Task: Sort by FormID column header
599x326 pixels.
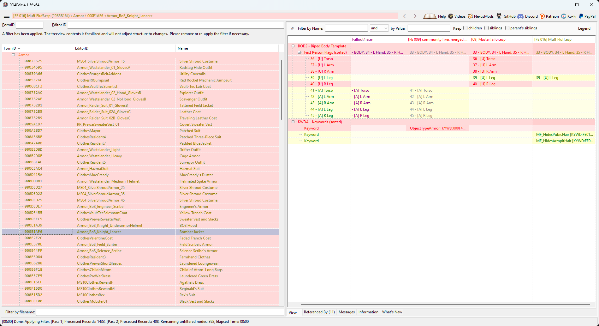Action: [37, 48]
